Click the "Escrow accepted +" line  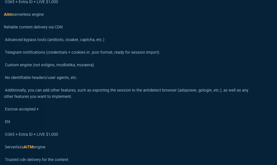click(22, 109)
